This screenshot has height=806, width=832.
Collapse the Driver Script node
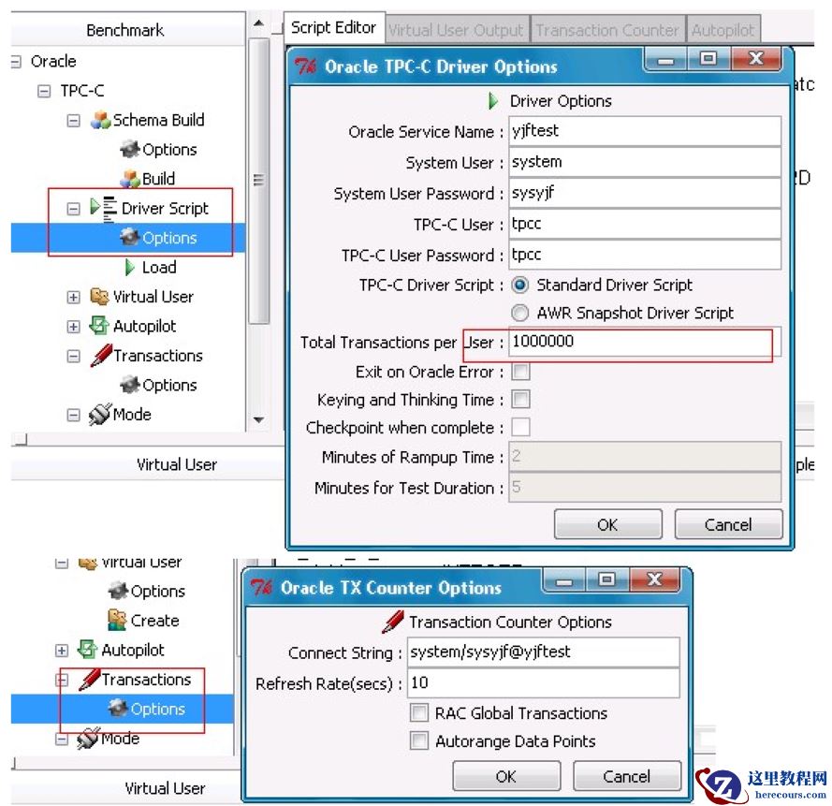[73, 209]
